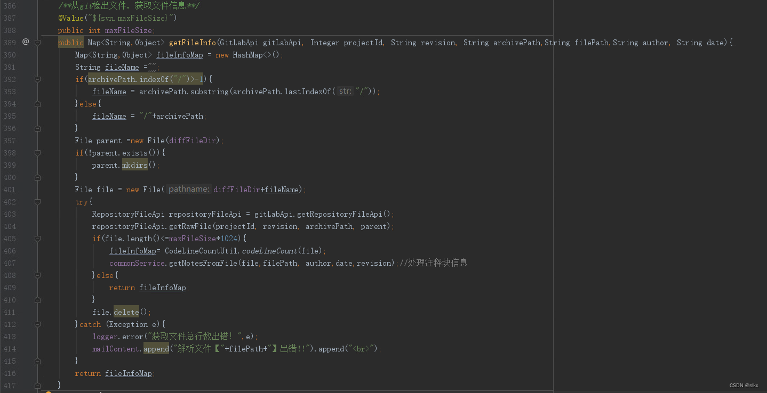This screenshot has height=393, width=767.
Task: Click the Chinese comment on line 386
Action: (x=129, y=6)
